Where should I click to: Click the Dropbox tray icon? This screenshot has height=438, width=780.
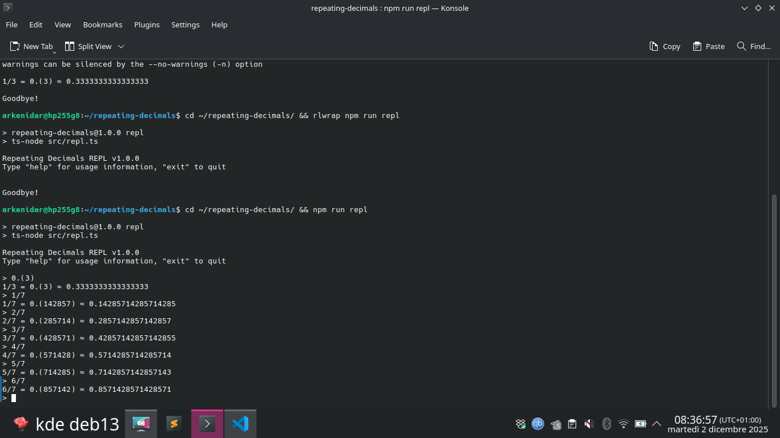click(521, 424)
